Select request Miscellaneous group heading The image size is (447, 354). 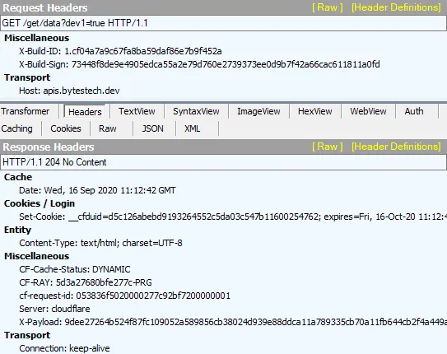[37, 38]
